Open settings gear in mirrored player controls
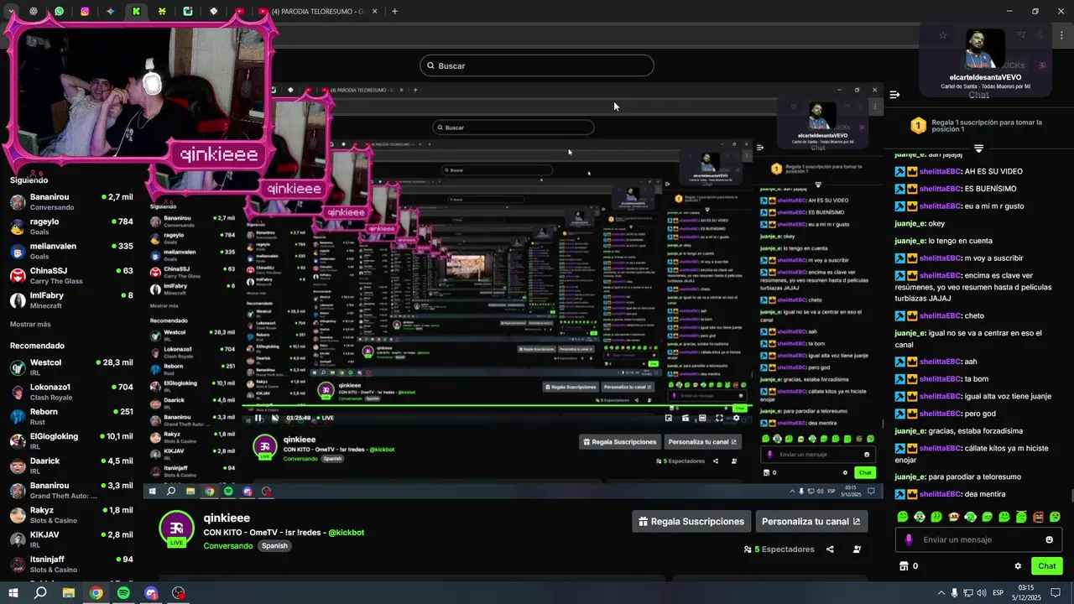The height and width of the screenshot is (604, 1074). pos(737,418)
